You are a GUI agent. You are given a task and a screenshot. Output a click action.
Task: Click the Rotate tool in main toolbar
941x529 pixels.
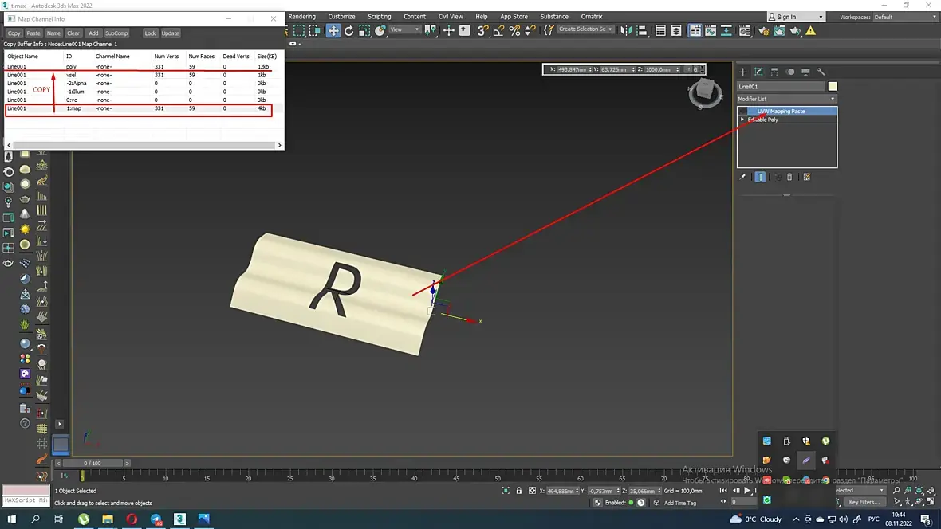point(348,30)
